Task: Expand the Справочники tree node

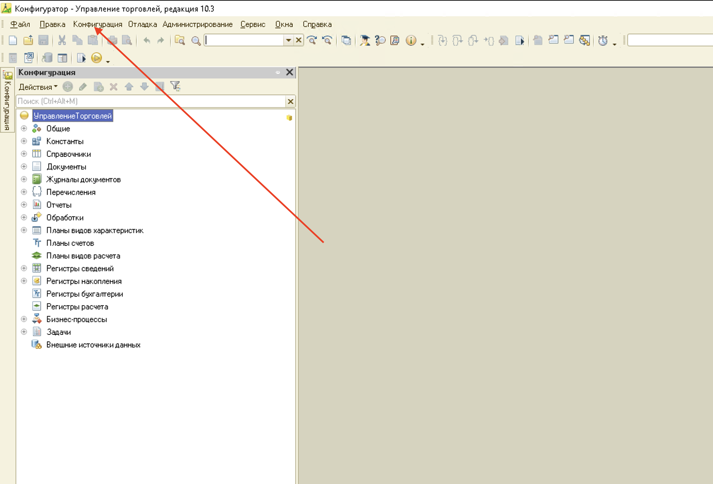Action: 24,154
